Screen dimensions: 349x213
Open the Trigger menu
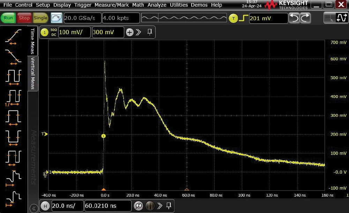click(x=83, y=5)
